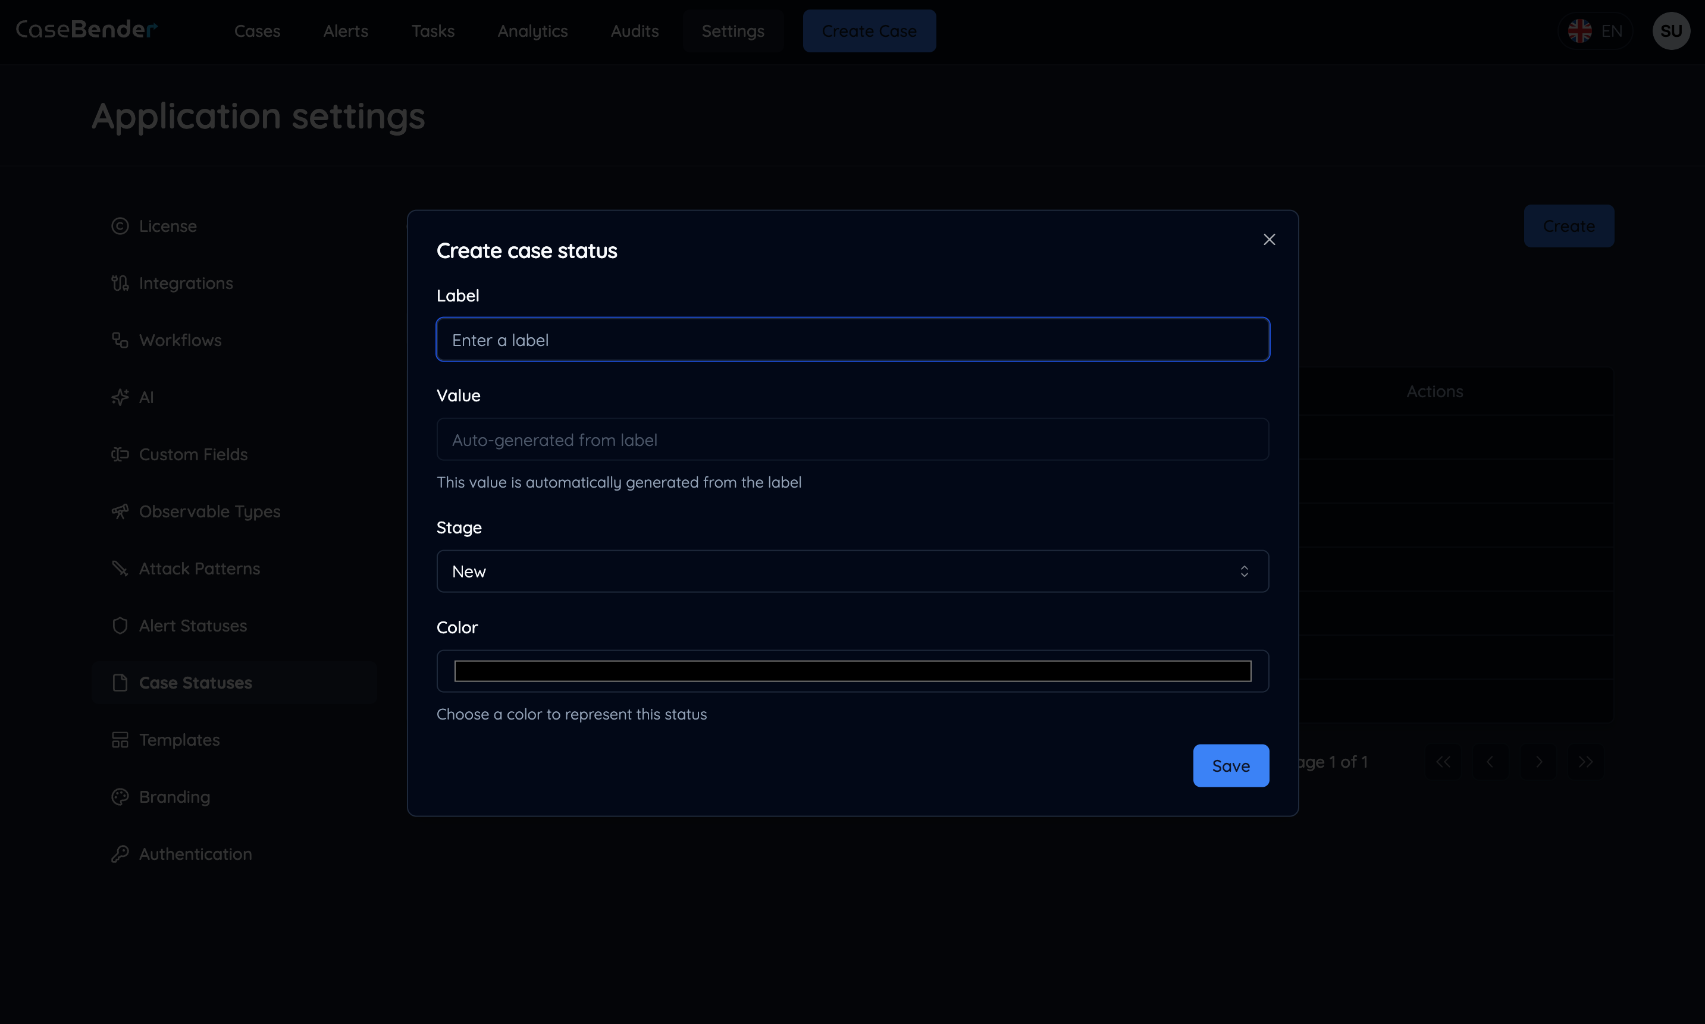Screen dimensions: 1705x1024
Task: Open the EN language selector
Action: point(1597,30)
